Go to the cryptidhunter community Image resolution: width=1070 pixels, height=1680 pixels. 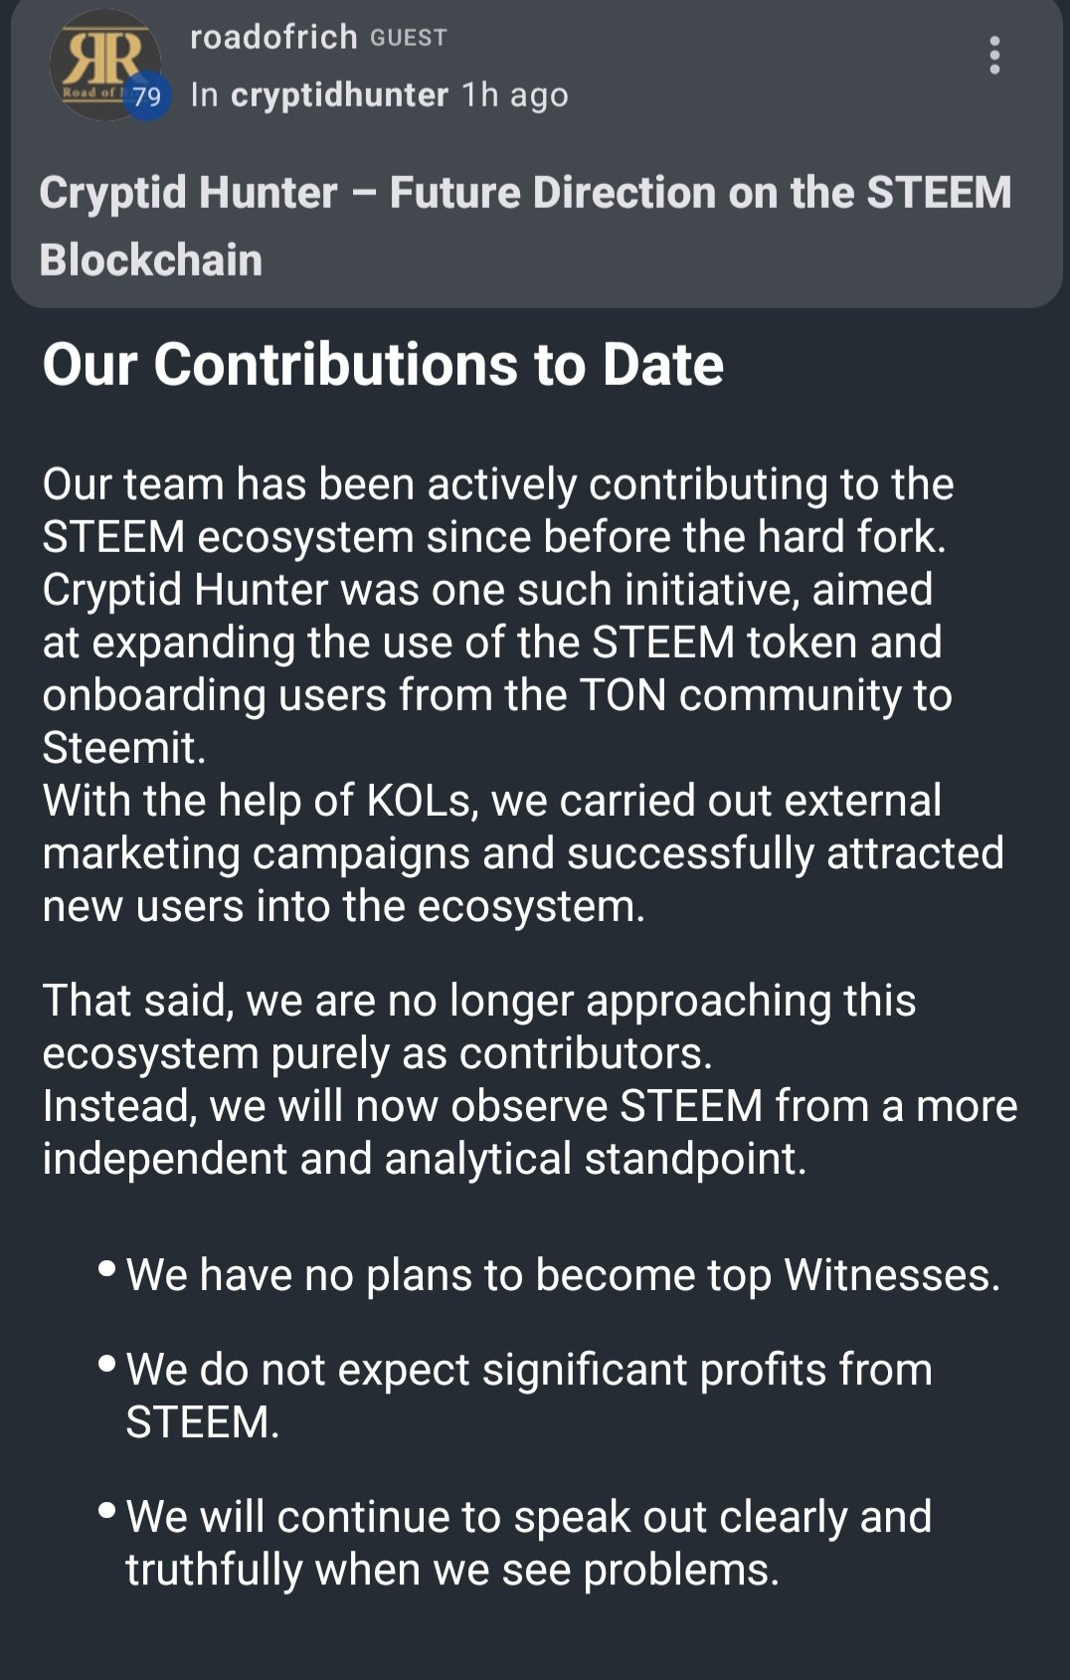click(339, 94)
